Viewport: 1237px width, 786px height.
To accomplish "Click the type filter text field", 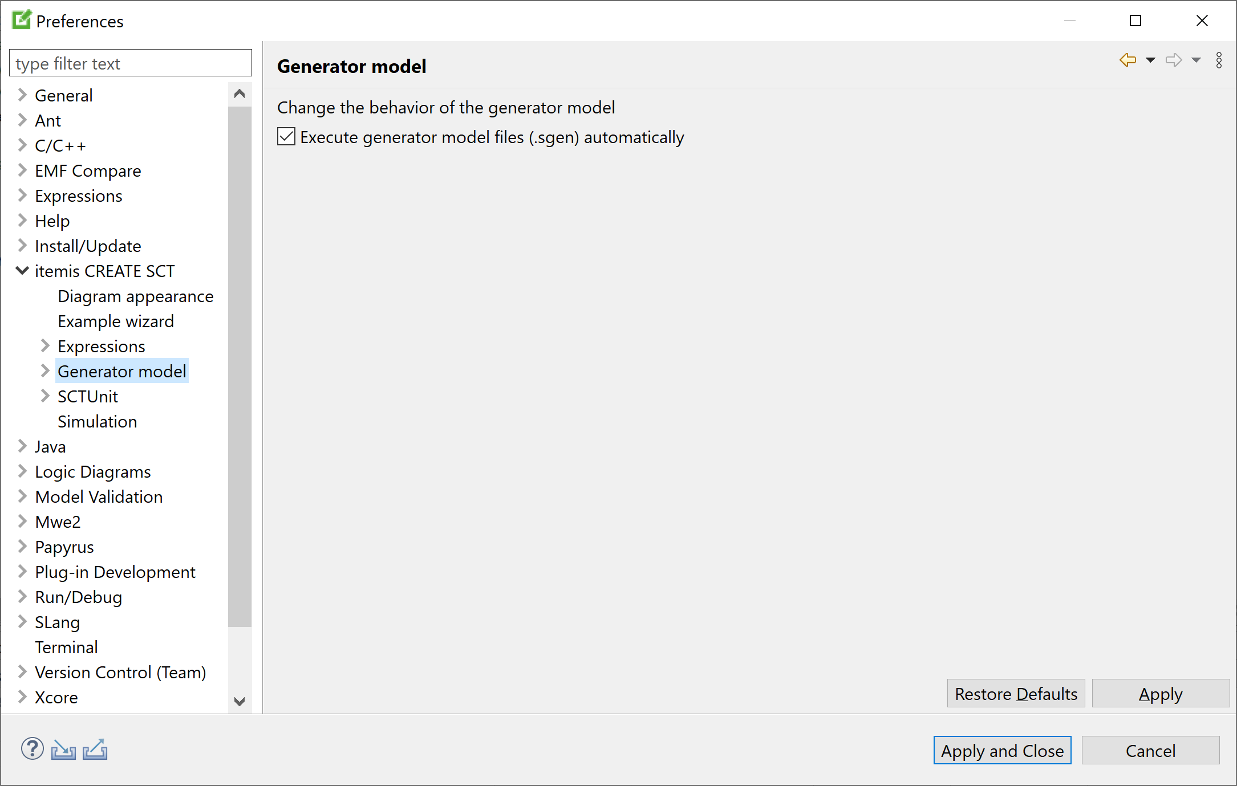I will coord(131,63).
